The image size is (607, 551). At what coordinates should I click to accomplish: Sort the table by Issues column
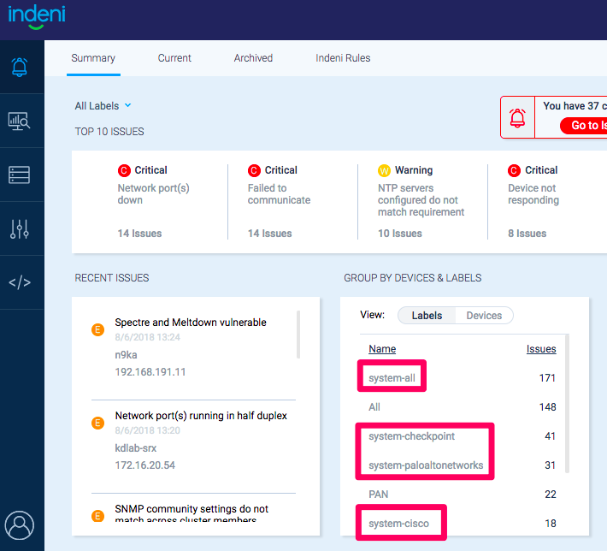pyautogui.click(x=540, y=349)
